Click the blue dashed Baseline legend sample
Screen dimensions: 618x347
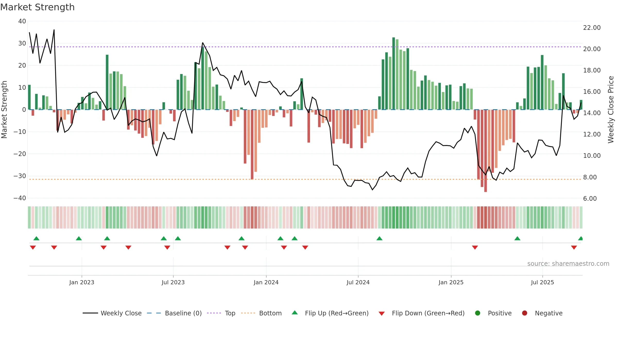tap(154, 313)
